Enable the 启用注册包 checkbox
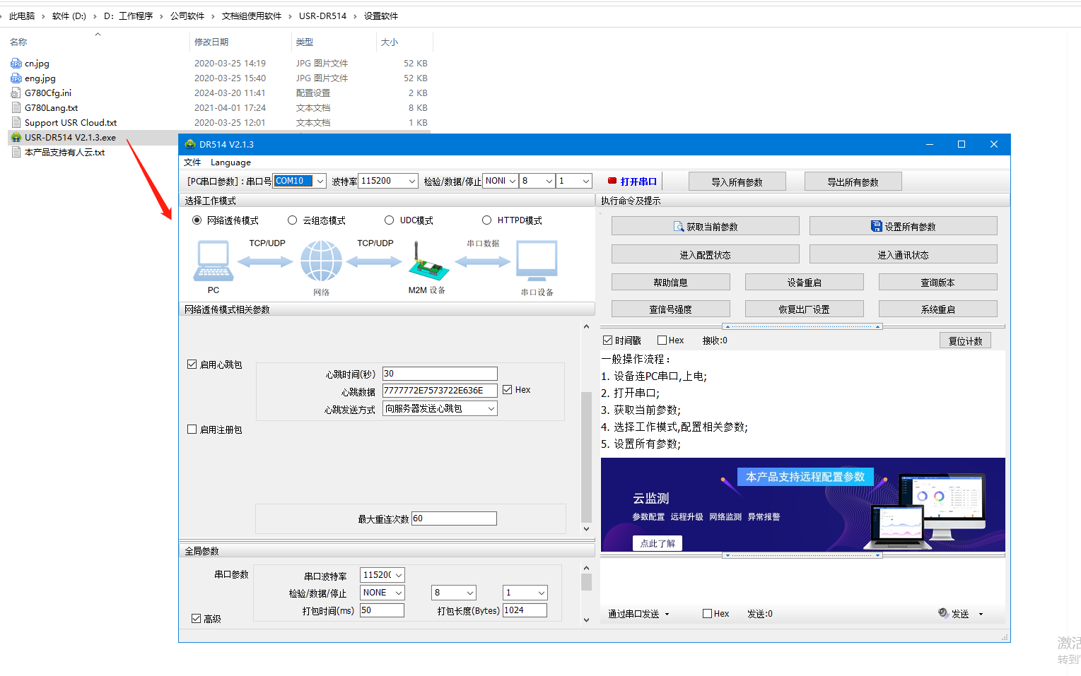This screenshot has width=1081, height=676. click(192, 429)
